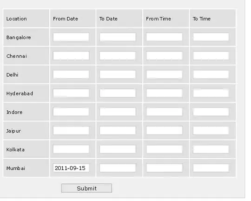Screen dimensions: 251x201
Task: Select Kolkata To Date input box
Action: click(118, 149)
